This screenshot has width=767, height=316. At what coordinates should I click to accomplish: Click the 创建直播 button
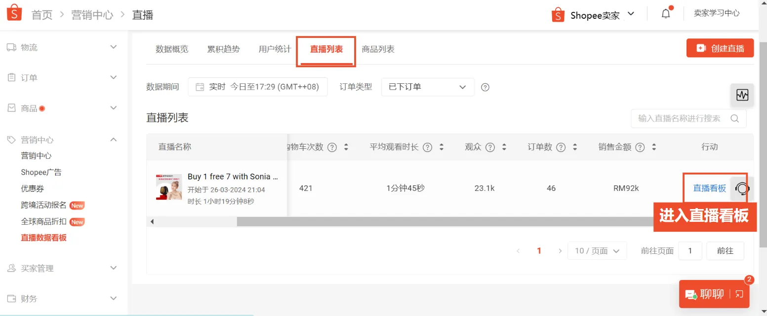(x=720, y=48)
